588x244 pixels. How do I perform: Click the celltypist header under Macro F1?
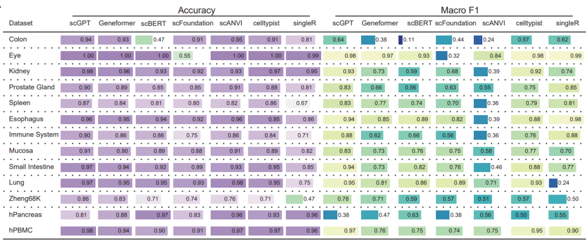click(x=529, y=23)
